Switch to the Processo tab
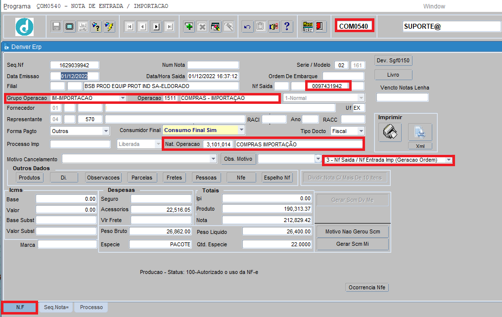Screen dimensions: 502x317 [x=91, y=308]
